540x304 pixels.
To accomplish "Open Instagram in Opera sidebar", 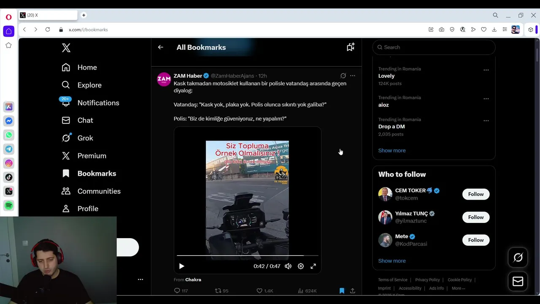I will (x=8, y=163).
